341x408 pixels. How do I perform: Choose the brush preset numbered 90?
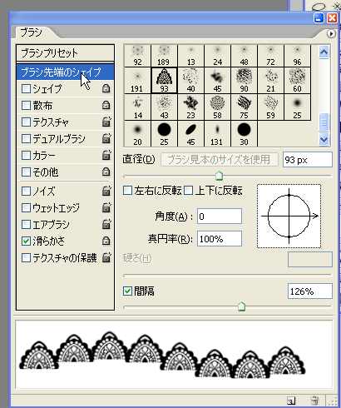pos(244,80)
